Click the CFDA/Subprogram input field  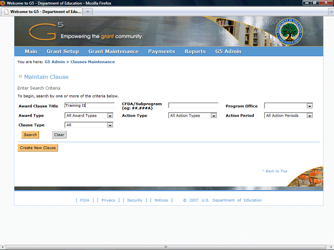[x=194, y=105]
